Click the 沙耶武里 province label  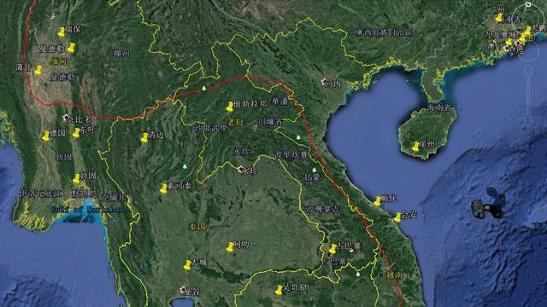click(211, 129)
